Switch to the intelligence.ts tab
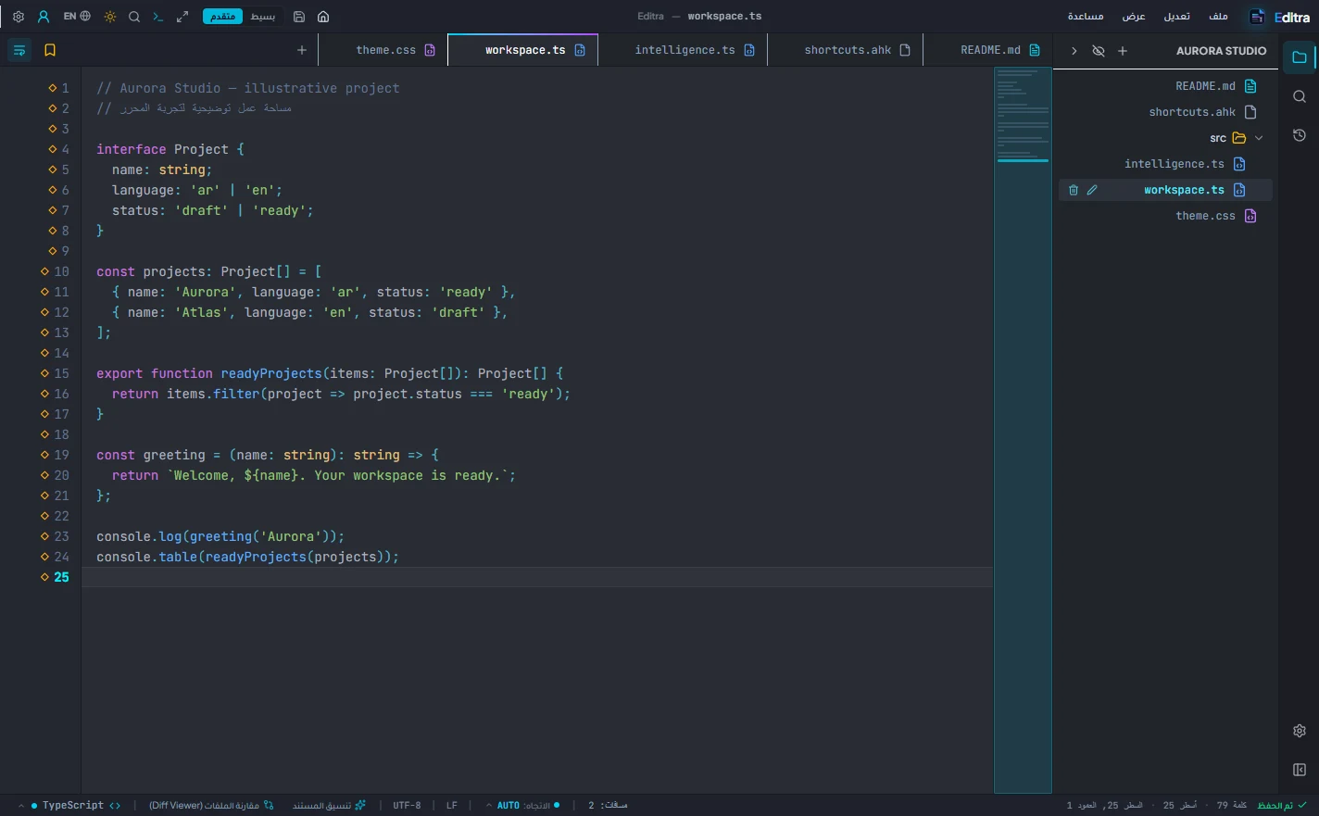Screen dimensions: 1319x816 point(684,50)
